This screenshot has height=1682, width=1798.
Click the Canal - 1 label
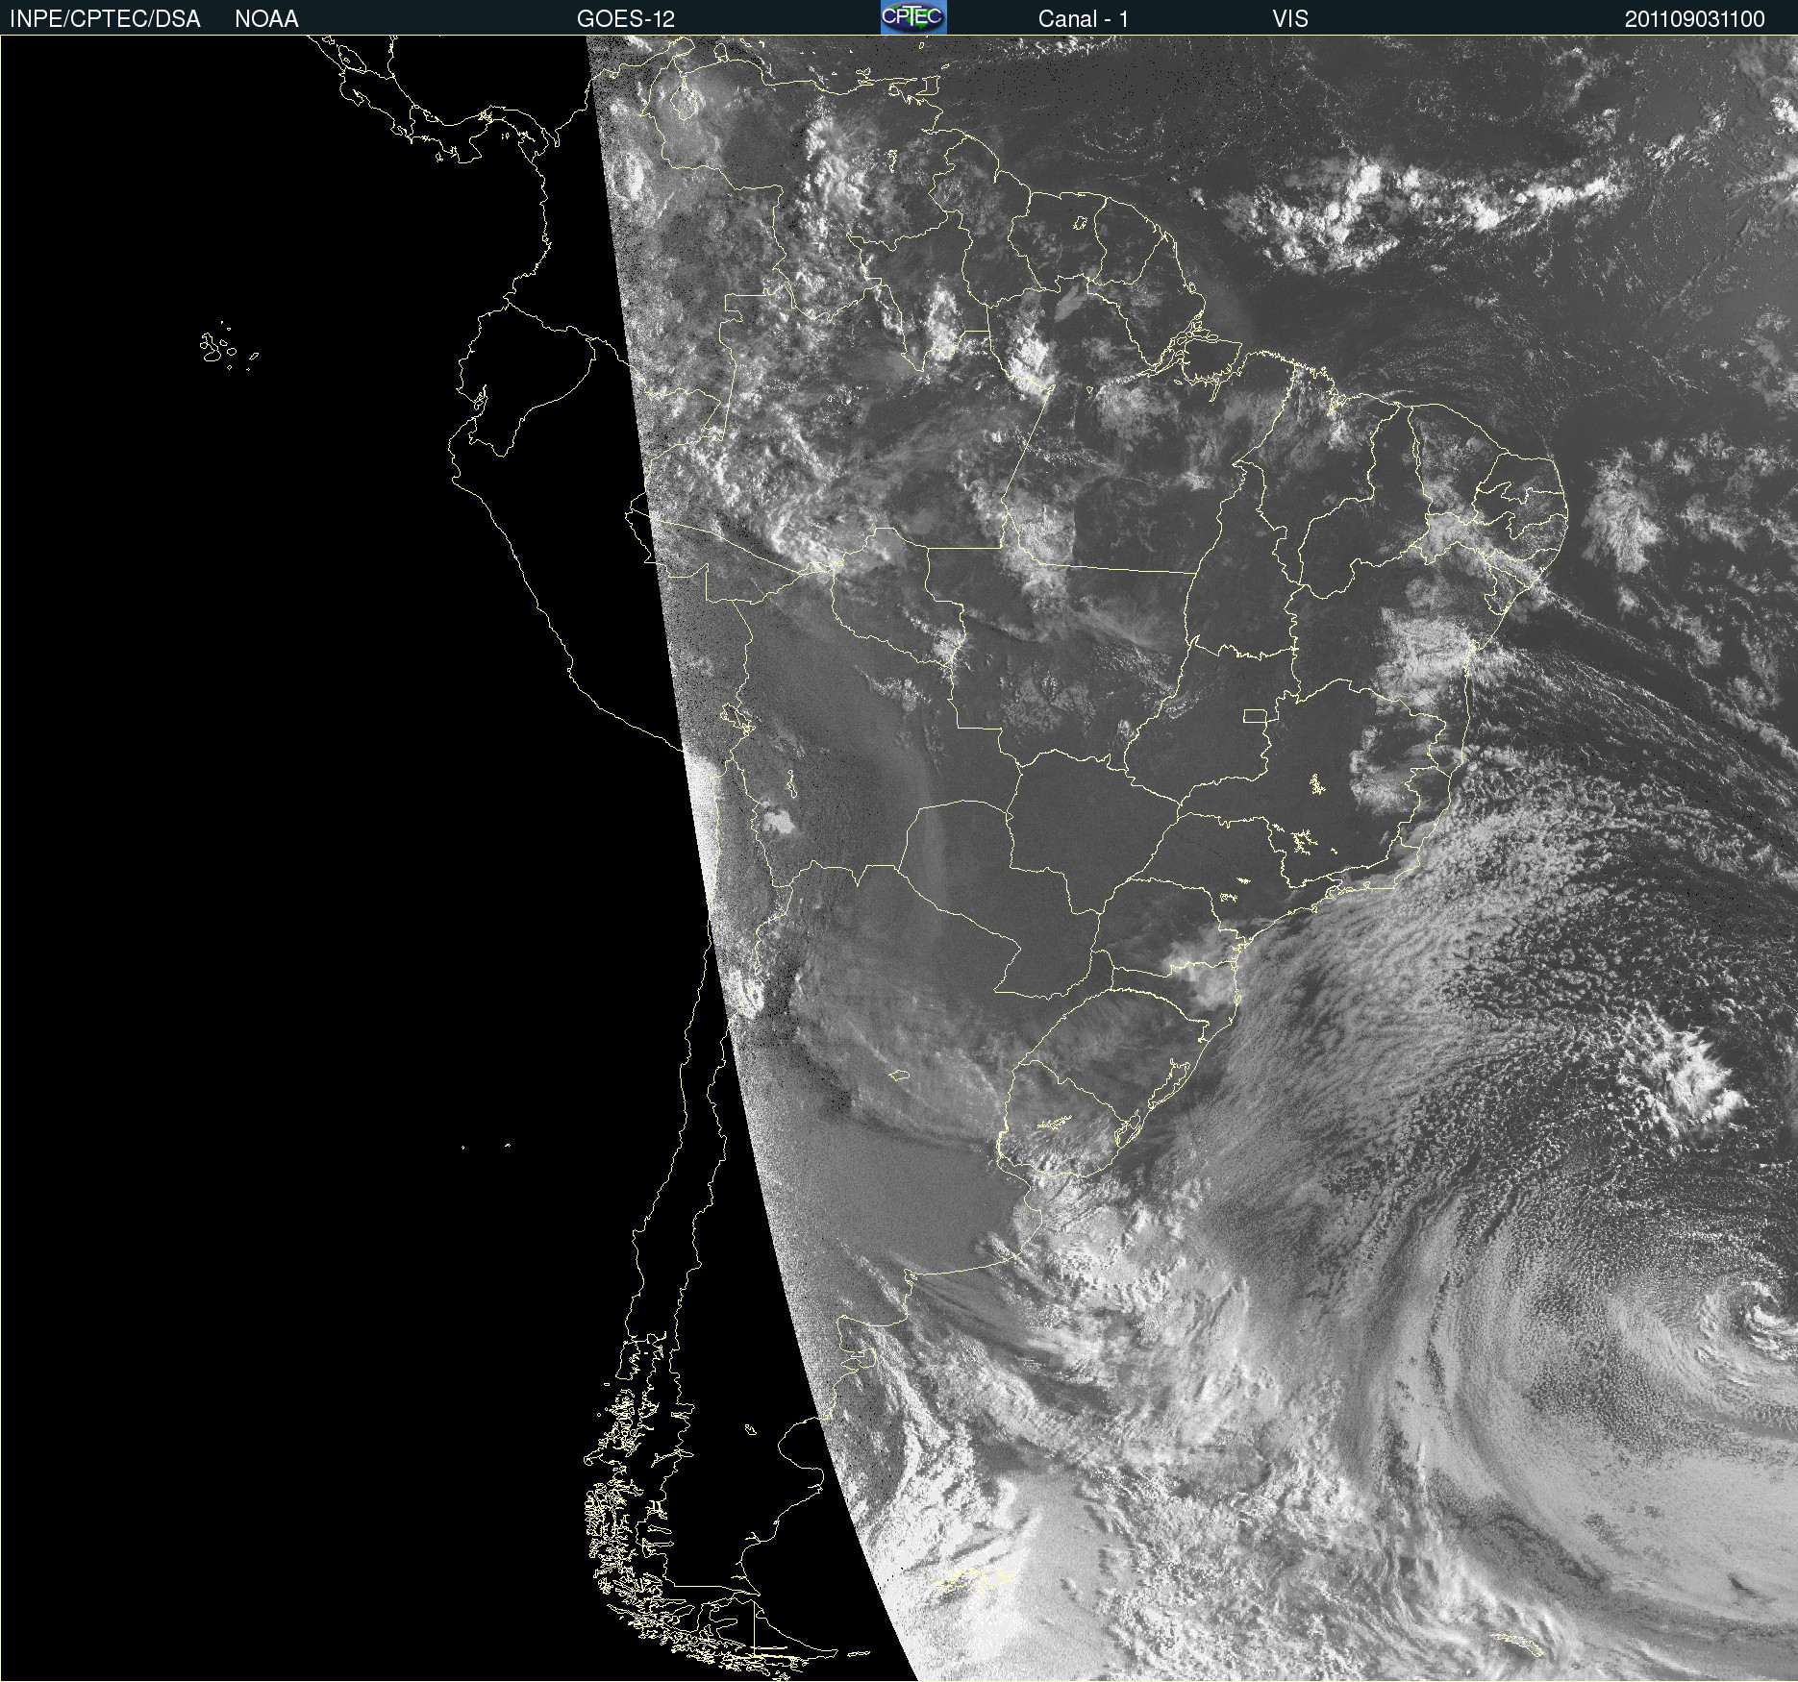(1084, 19)
